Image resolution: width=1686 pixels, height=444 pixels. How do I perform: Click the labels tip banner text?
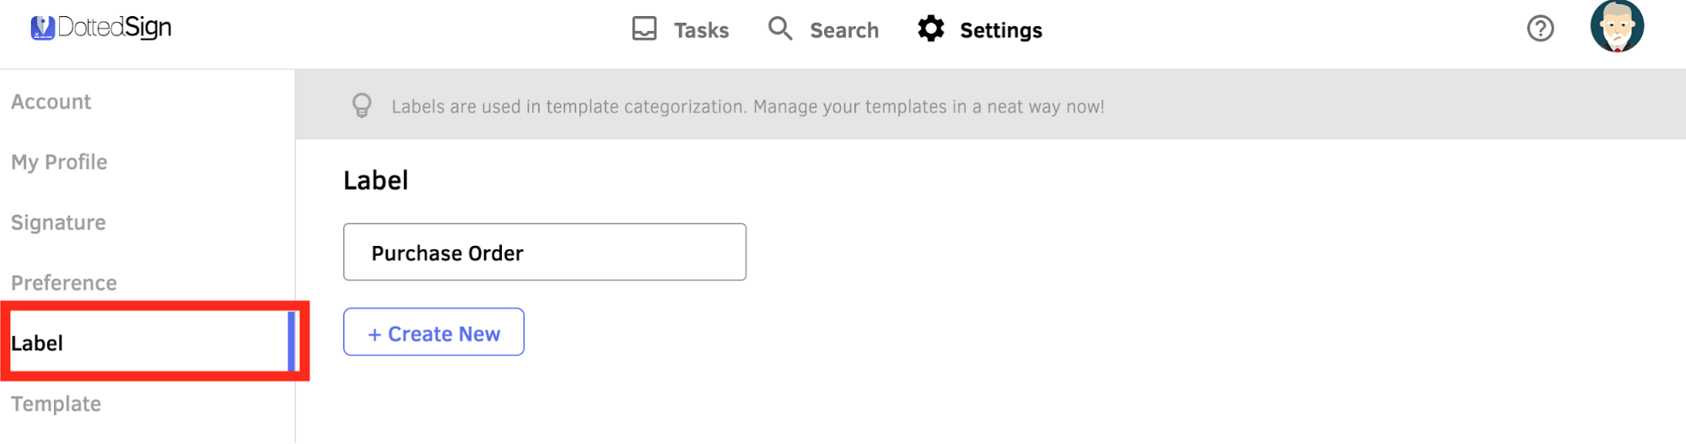748,107
